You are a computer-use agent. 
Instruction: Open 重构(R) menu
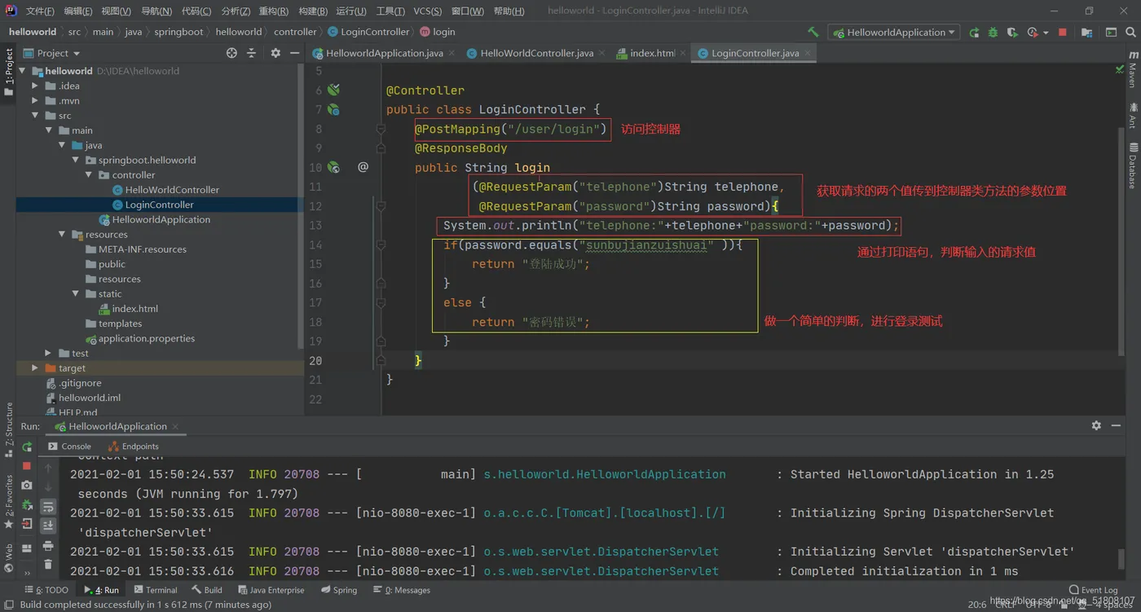[274, 11]
